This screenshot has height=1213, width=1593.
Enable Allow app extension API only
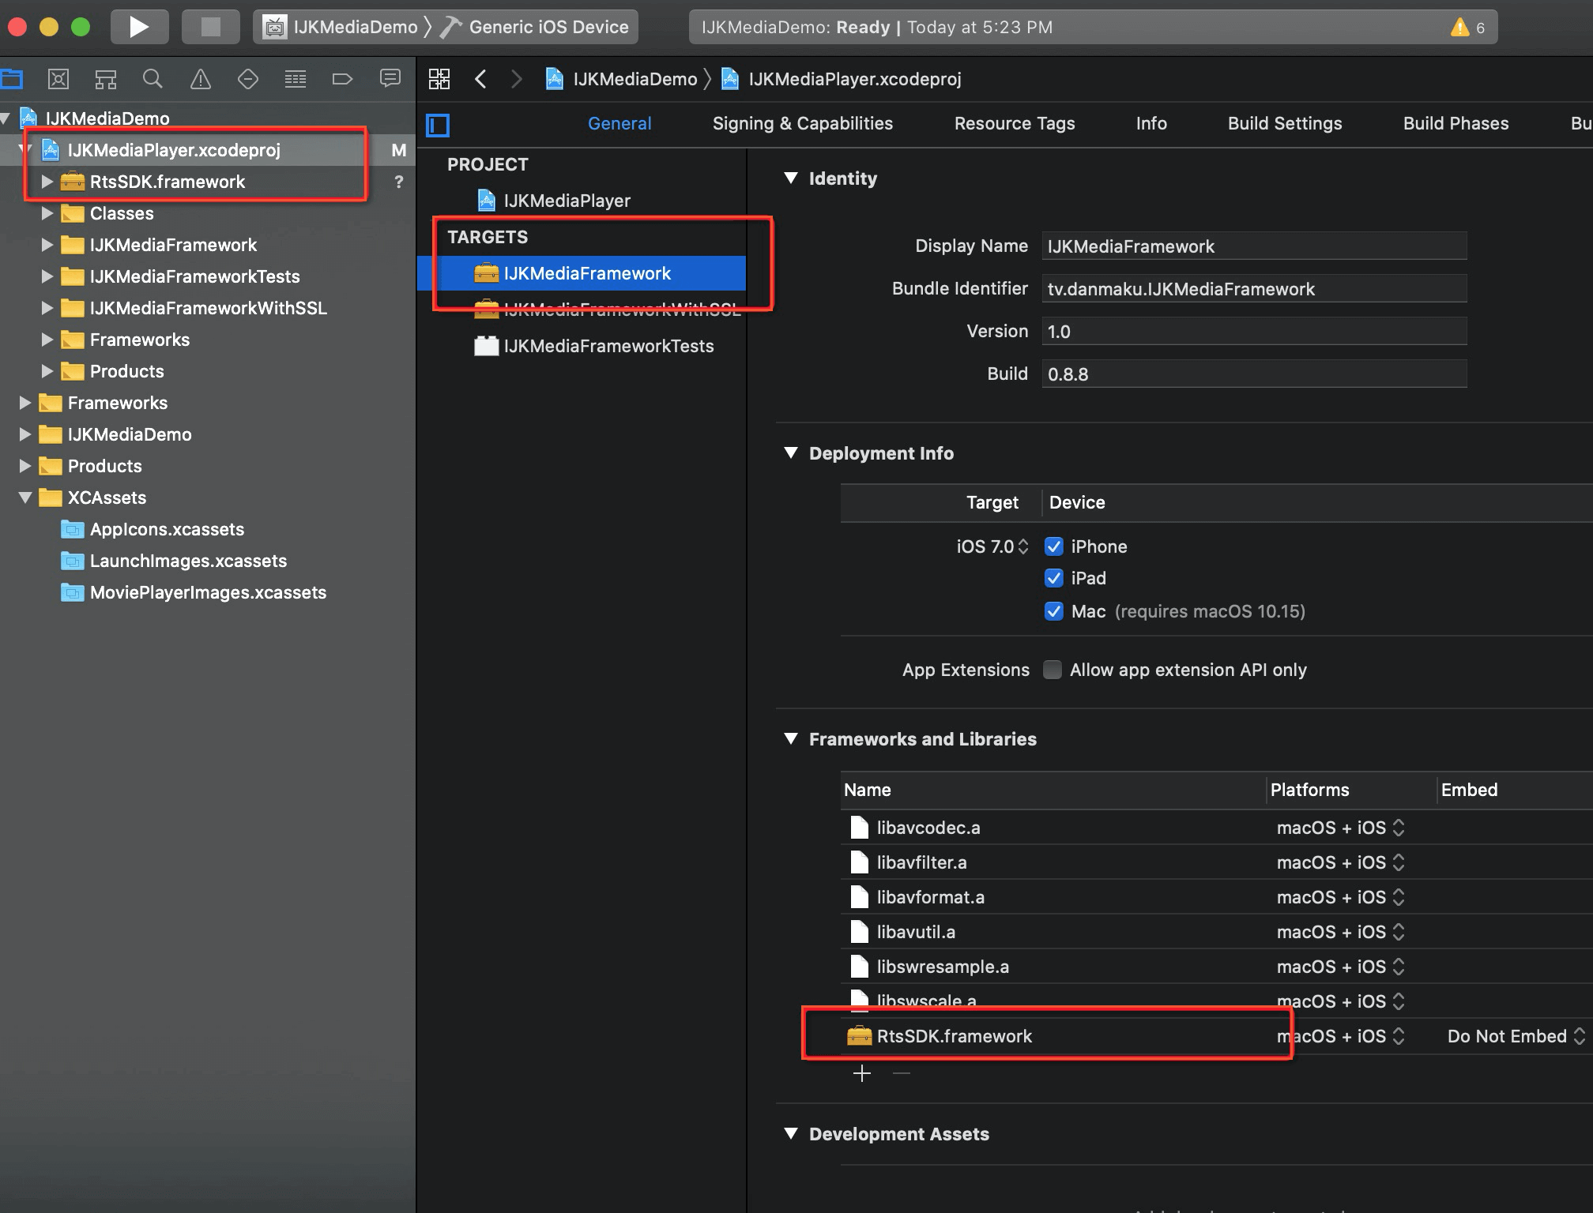(1052, 670)
